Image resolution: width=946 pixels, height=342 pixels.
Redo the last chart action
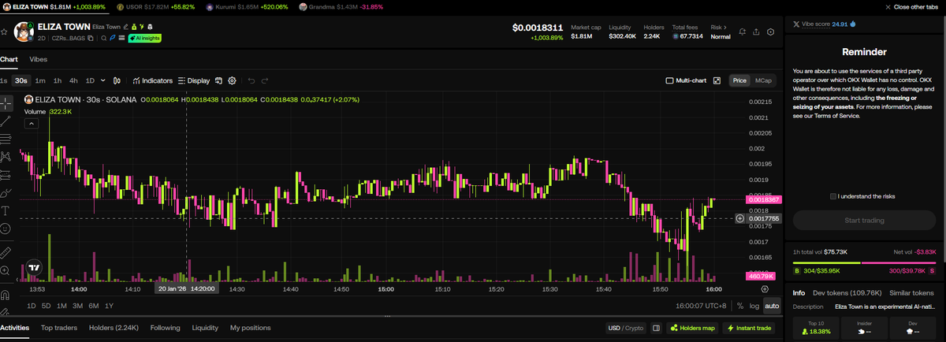point(266,80)
